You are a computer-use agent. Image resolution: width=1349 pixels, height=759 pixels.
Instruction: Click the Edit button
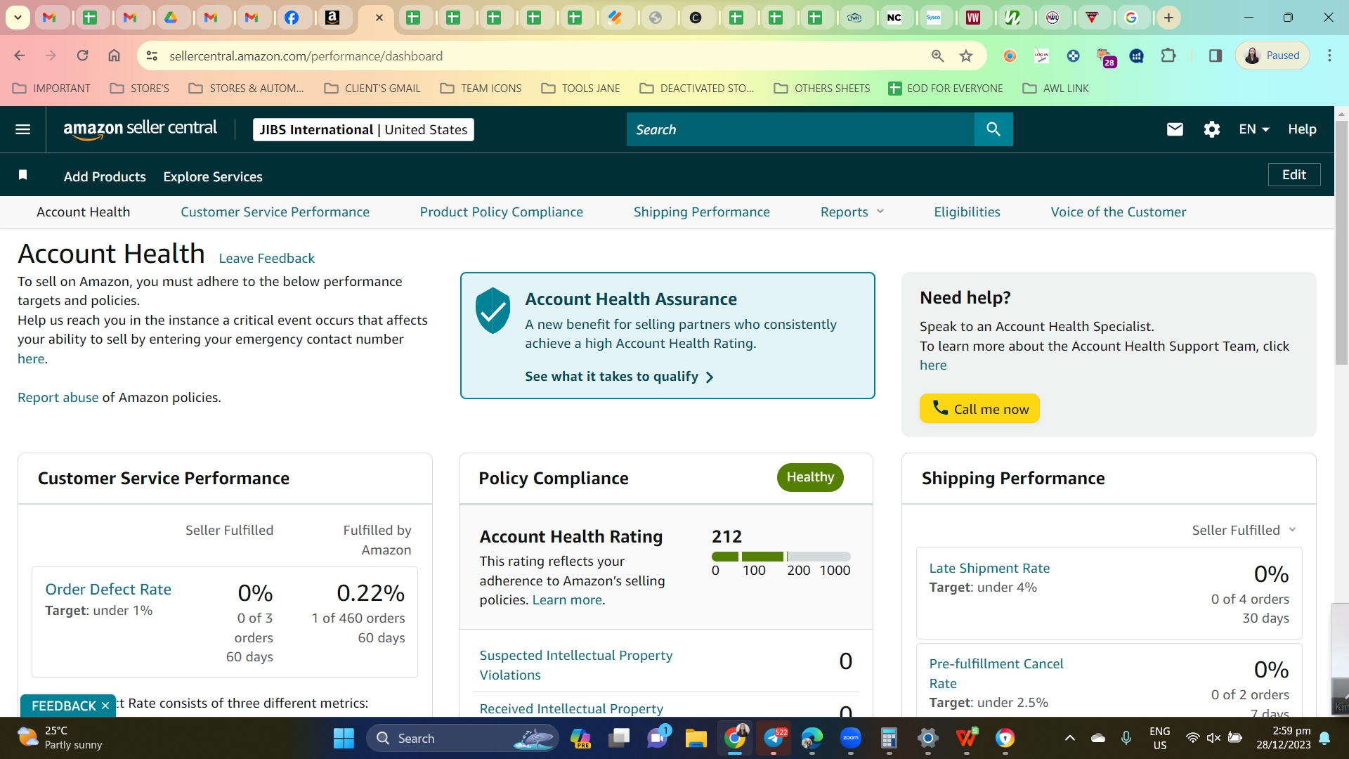[1293, 174]
